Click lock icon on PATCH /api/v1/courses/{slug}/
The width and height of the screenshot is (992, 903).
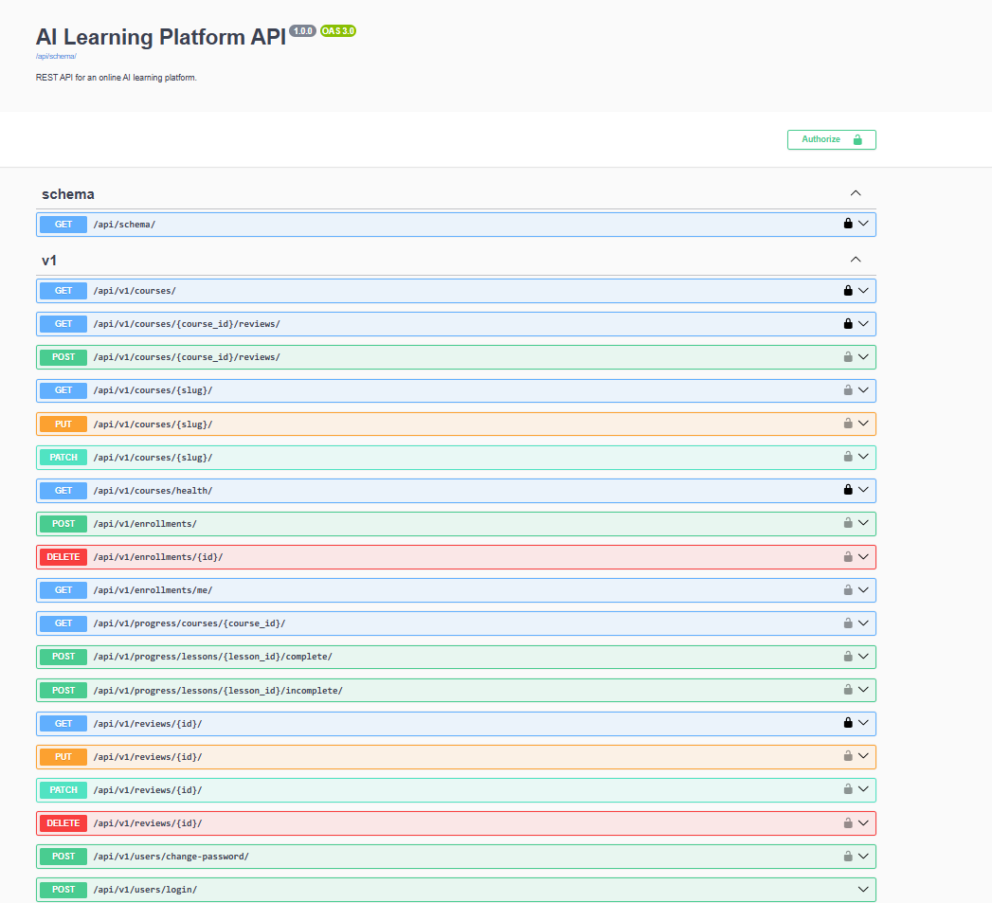click(848, 457)
